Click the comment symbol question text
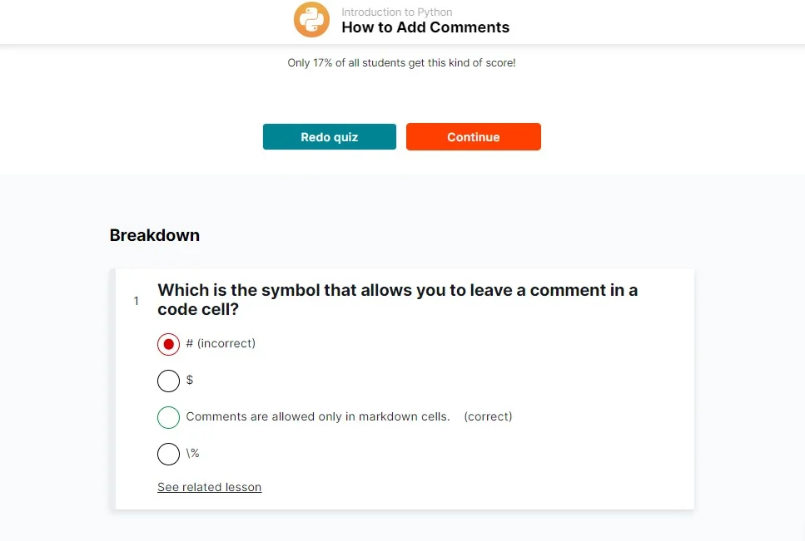This screenshot has width=805, height=541. click(x=397, y=299)
